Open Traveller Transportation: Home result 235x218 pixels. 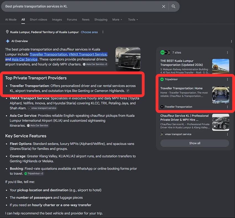pos(181,88)
